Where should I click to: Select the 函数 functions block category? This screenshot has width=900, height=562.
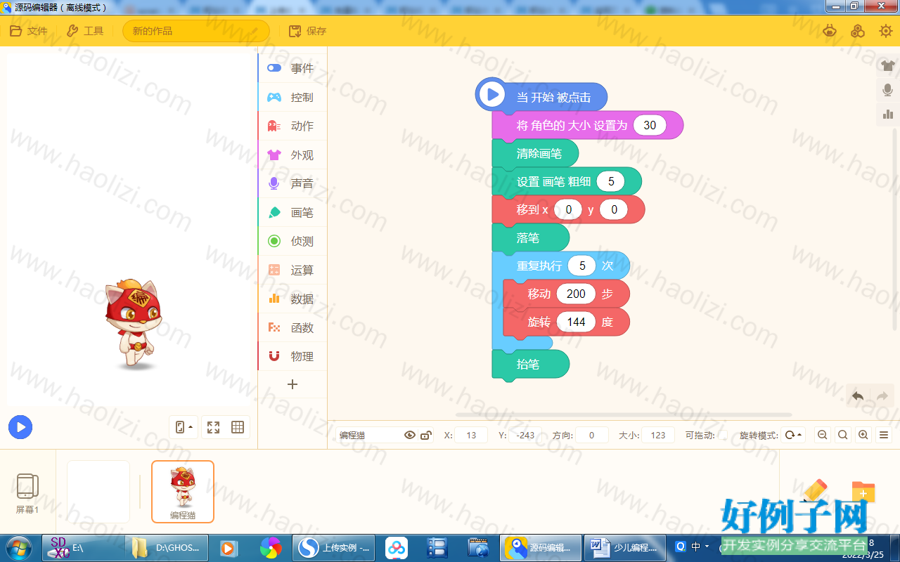[x=292, y=327]
